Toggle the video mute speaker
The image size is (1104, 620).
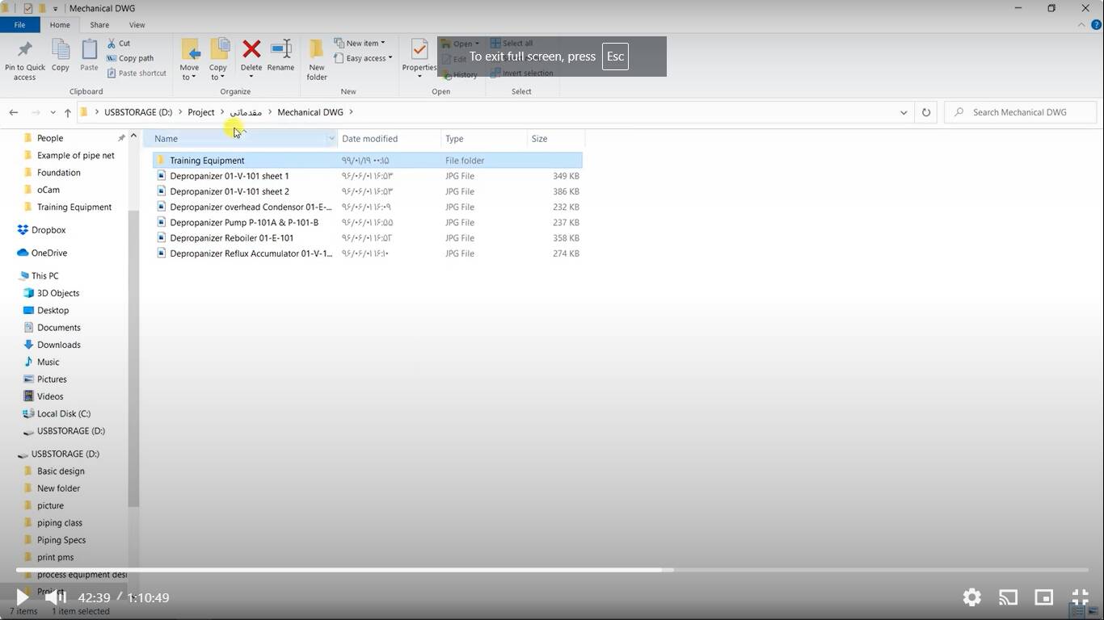[x=55, y=597]
